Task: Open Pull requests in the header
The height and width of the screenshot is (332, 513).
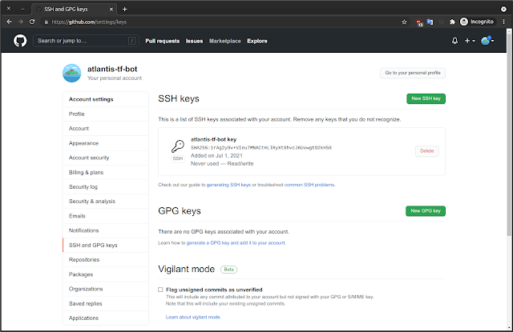Action: [163, 41]
